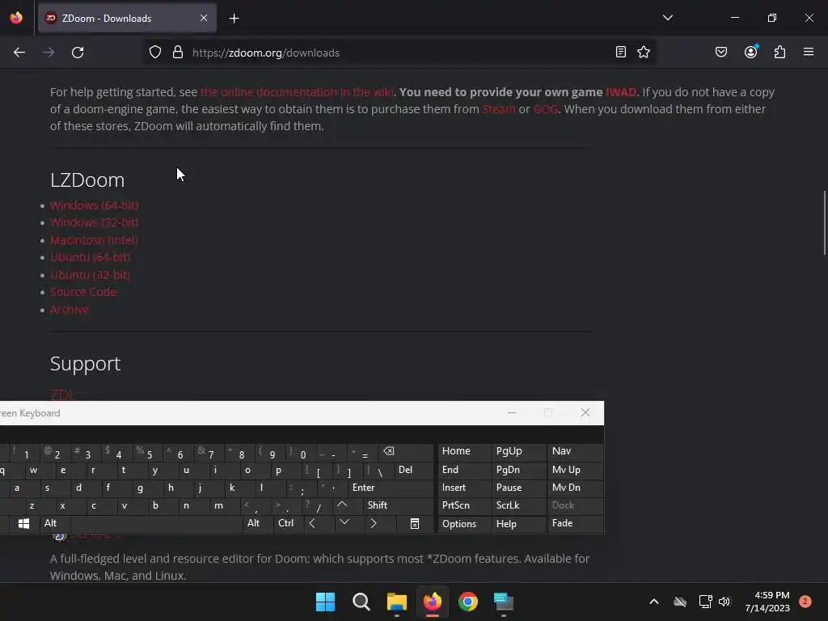Open the LZDoom Archive link

point(70,310)
